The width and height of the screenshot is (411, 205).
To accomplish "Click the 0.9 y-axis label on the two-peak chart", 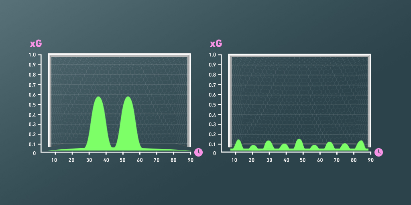I will coord(32,65).
